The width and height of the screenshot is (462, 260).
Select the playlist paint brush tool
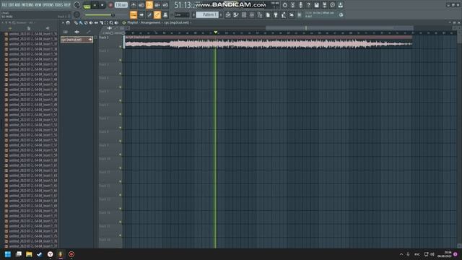pyautogui.click(x=81, y=22)
